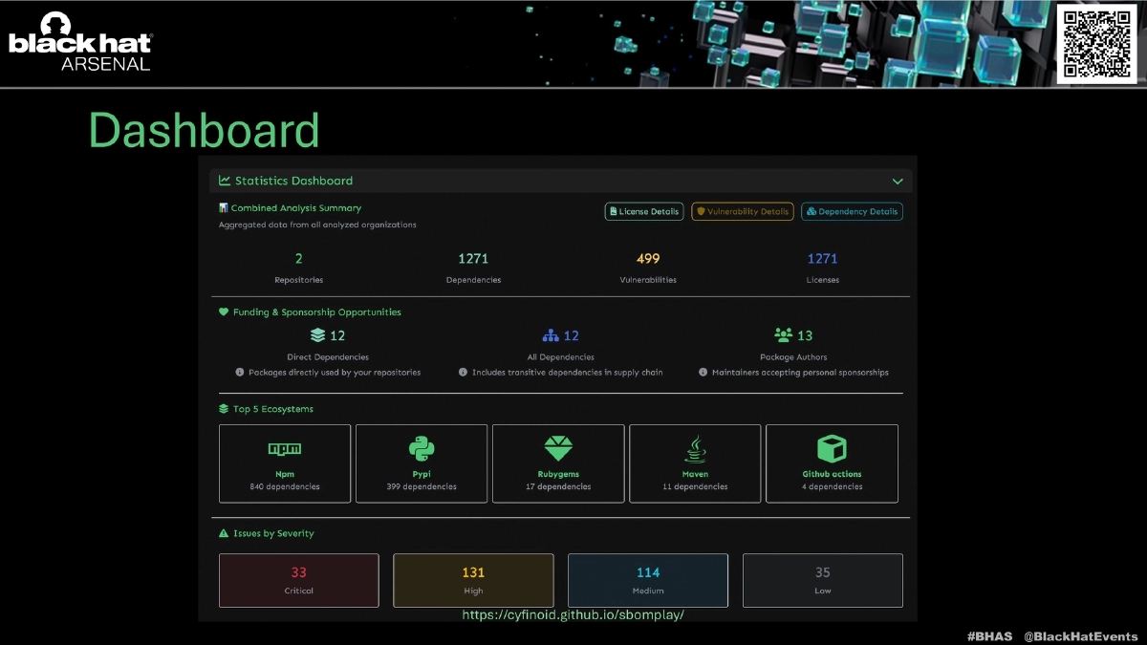Click the All Dependencies hierarchy icon
Screen dimensions: 1147x645
click(x=550, y=335)
